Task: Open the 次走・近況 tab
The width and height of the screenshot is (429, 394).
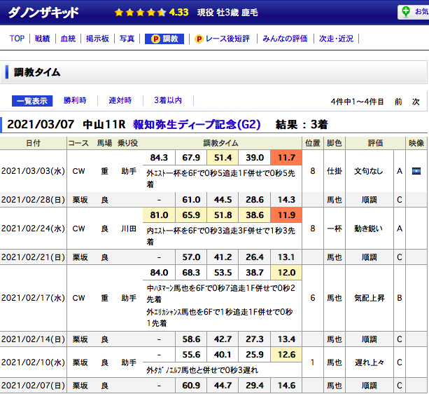Action: point(336,39)
